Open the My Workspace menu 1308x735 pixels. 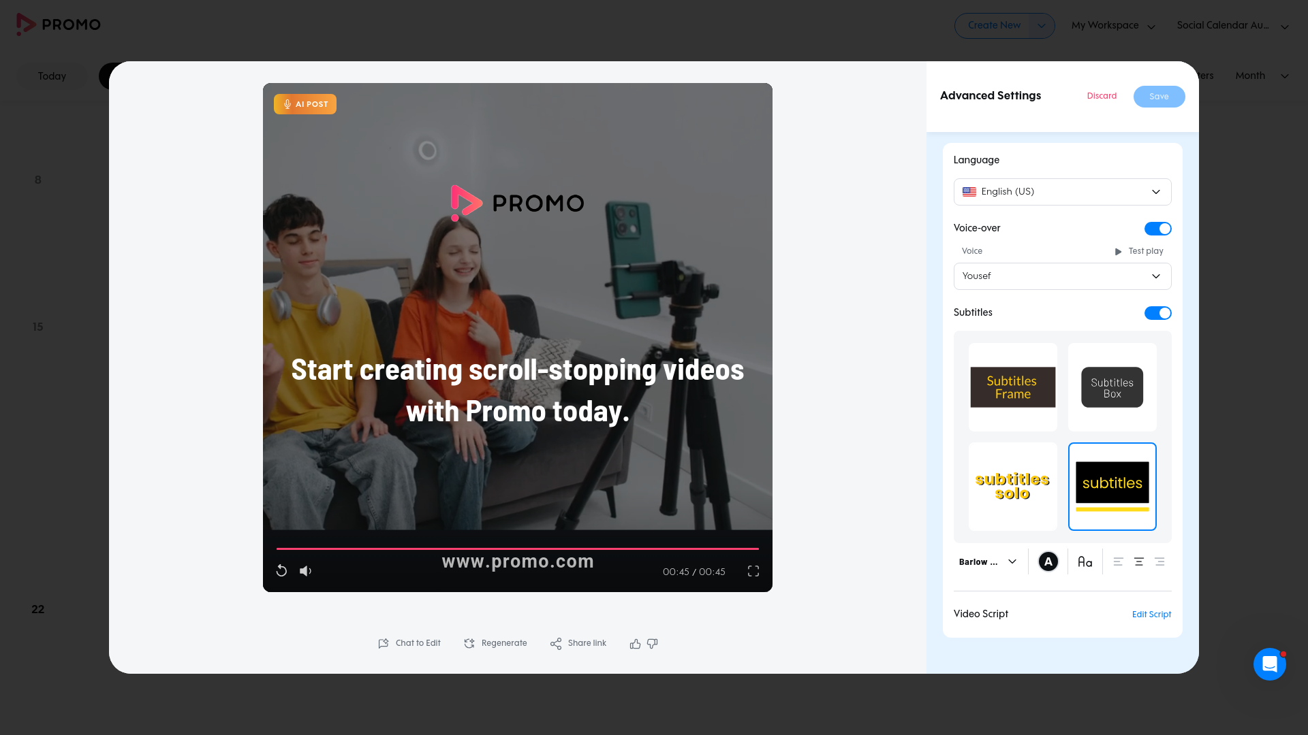[x=1113, y=26]
